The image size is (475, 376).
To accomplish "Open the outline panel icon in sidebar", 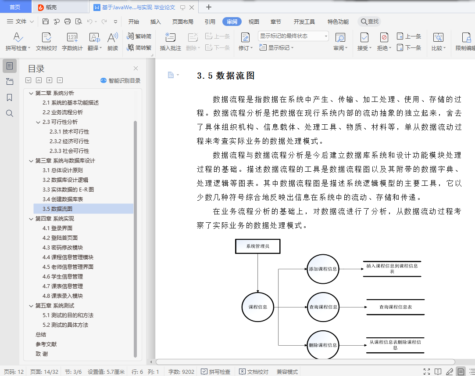I will [x=9, y=66].
